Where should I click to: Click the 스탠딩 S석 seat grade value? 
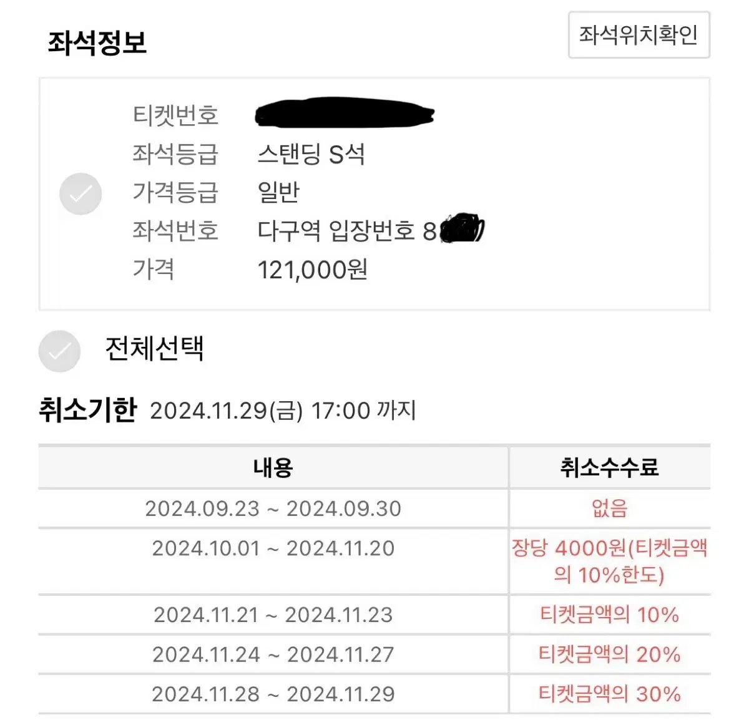pyautogui.click(x=311, y=153)
